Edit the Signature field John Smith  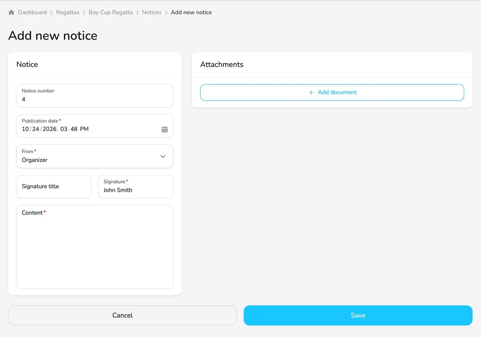tap(136, 186)
